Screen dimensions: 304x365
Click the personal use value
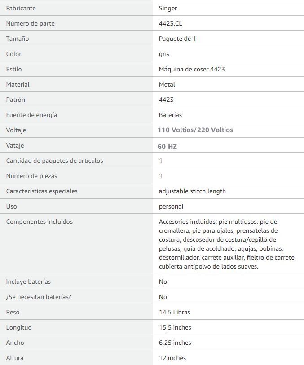[171, 206]
